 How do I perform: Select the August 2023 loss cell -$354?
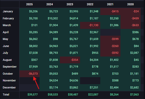click(x=70, y=60)
